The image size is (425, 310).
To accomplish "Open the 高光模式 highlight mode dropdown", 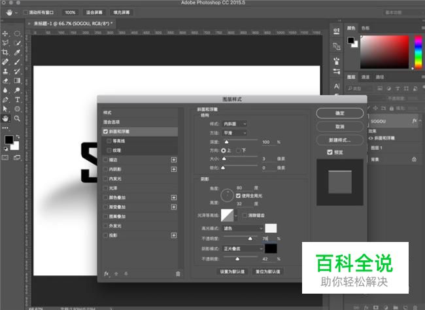I will click(x=243, y=228).
